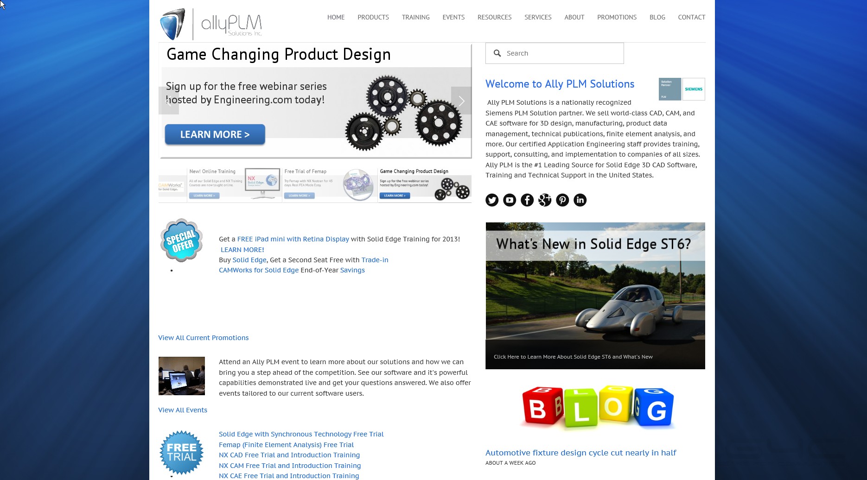Click the allyPLM logo
This screenshot has height=480, width=867.
pyautogui.click(x=211, y=24)
